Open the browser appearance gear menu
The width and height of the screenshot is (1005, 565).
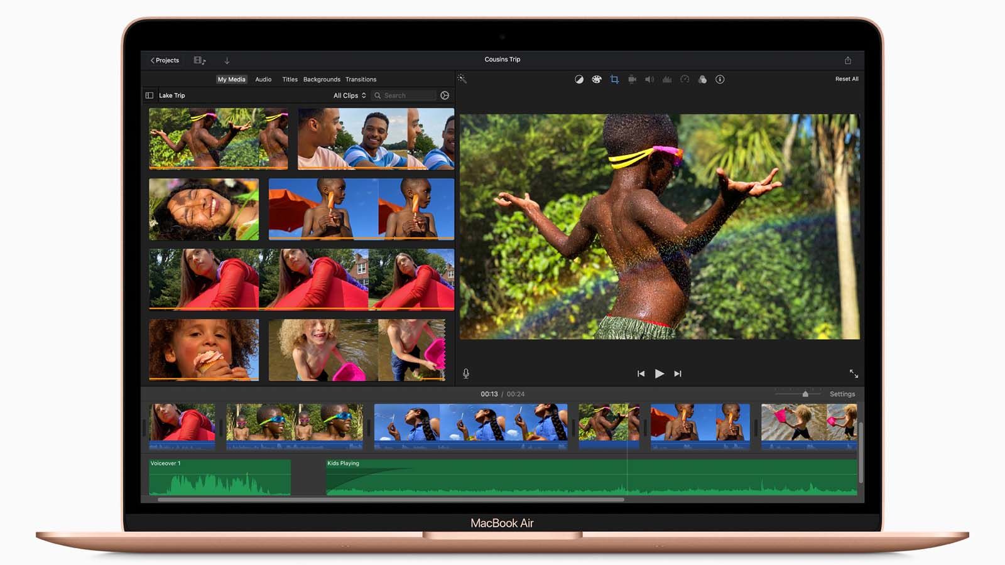(x=445, y=95)
